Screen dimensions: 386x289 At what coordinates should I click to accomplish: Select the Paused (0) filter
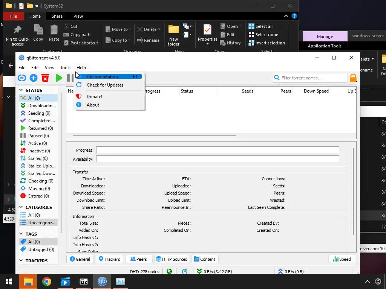click(x=38, y=135)
